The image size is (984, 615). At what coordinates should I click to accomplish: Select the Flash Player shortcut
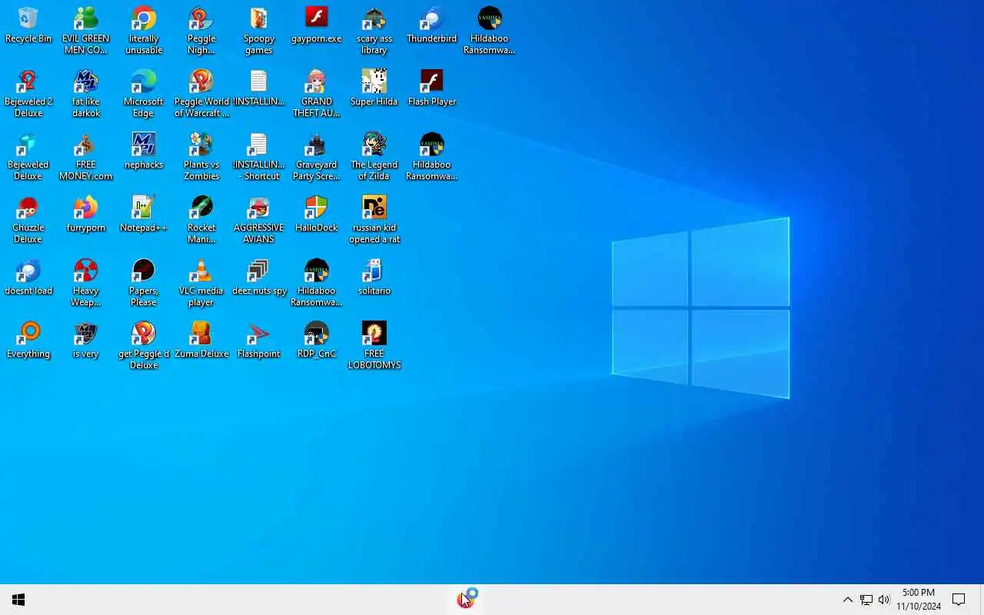pyautogui.click(x=432, y=88)
